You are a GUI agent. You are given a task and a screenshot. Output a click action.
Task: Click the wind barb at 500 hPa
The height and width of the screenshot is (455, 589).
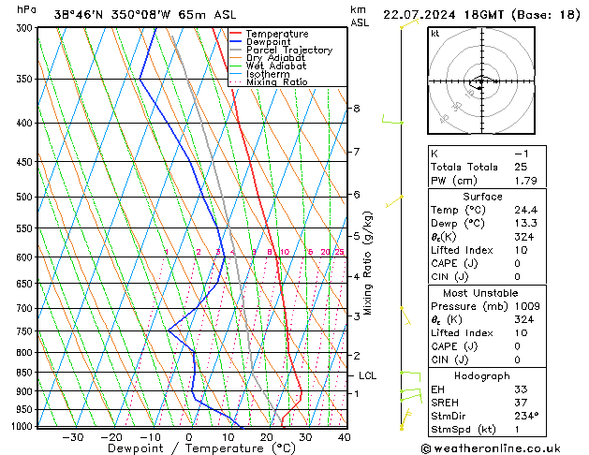click(x=394, y=201)
